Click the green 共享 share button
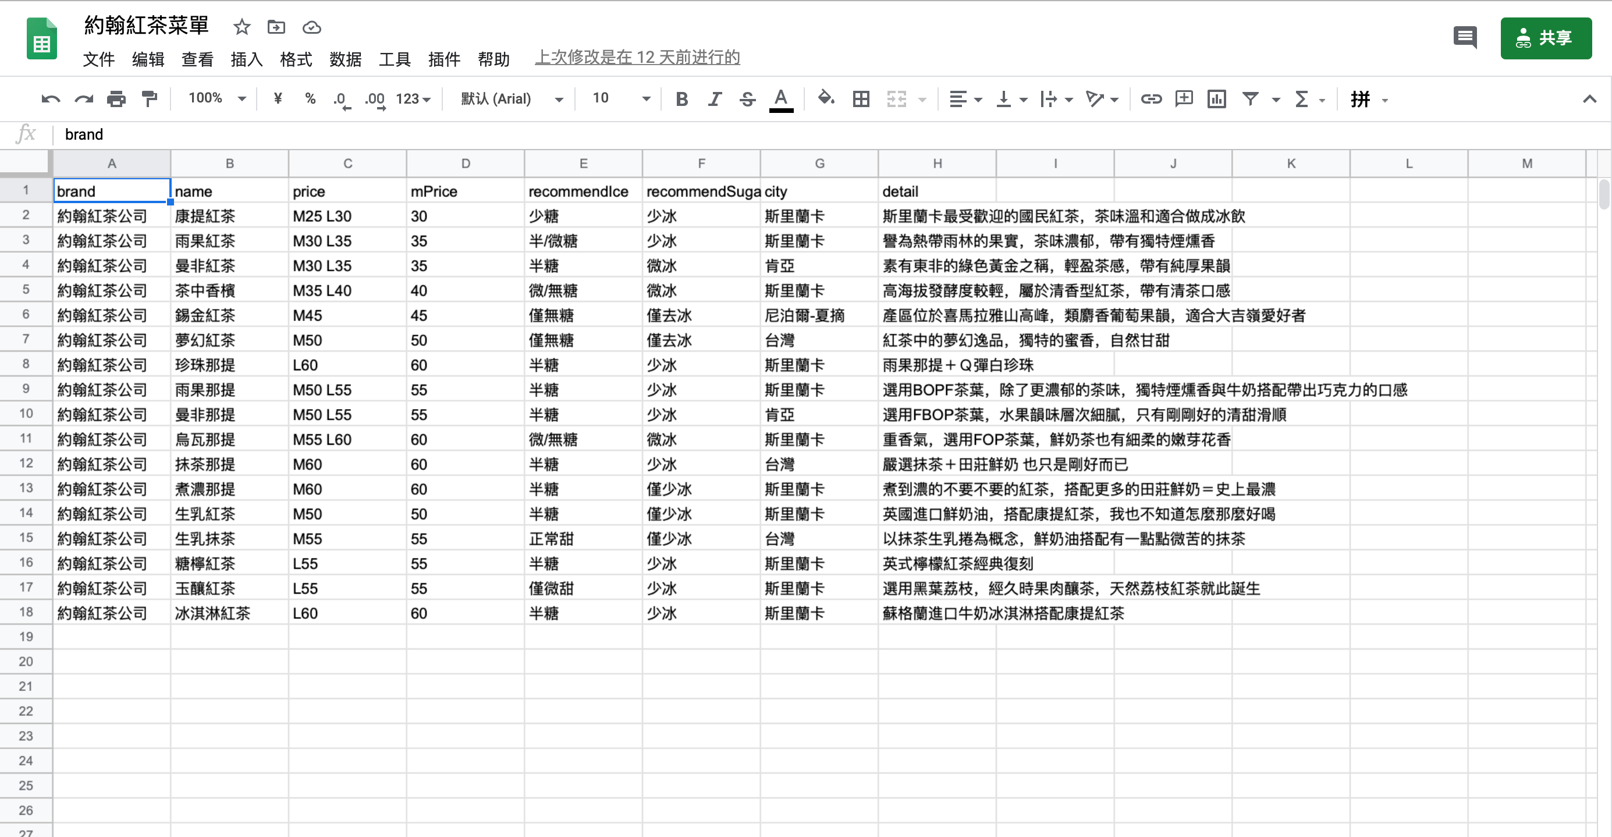Screen dimensions: 1612x837 [1546, 38]
